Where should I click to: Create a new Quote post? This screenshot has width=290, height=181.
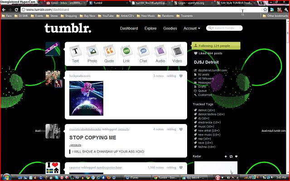click(109, 54)
